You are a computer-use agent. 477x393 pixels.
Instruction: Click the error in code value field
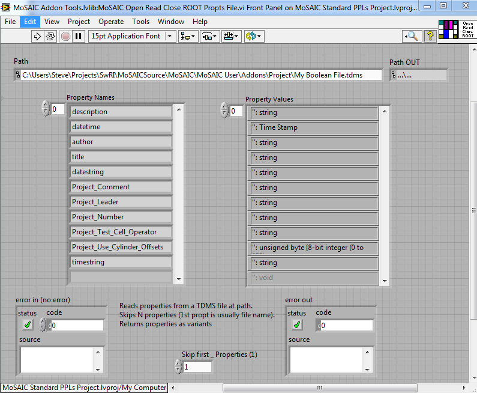76,325
